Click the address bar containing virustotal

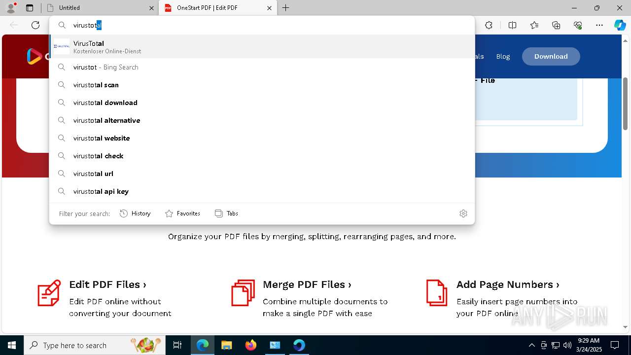tap(262, 25)
